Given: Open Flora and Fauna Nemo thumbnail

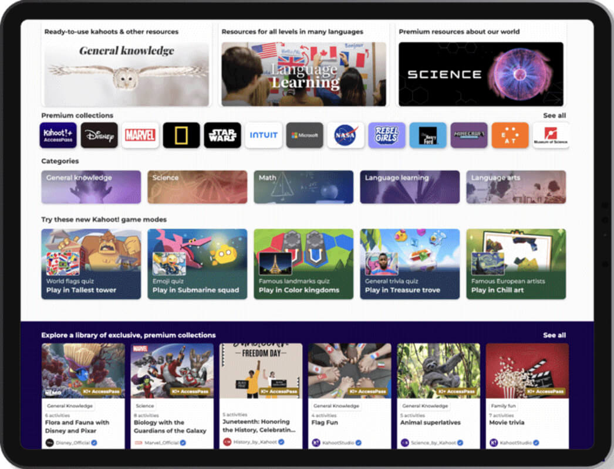Looking at the screenshot, I should [x=83, y=371].
